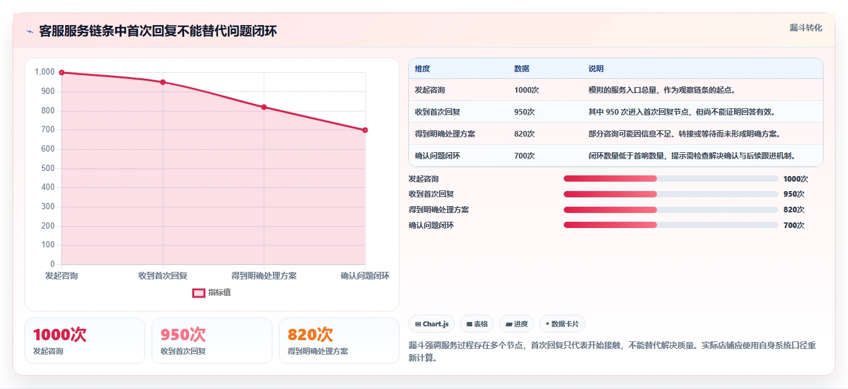Screen dimensions: 848x389
Task: Click the description starting 其中 950 次进入首次回复节点
Action: click(681, 112)
